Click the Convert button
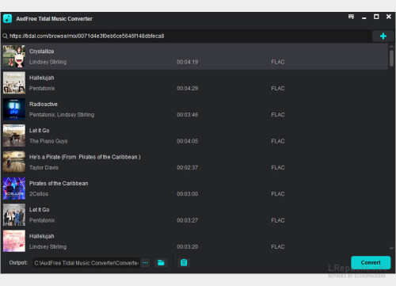This screenshot has height=286, width=396. tap(371, 262)
